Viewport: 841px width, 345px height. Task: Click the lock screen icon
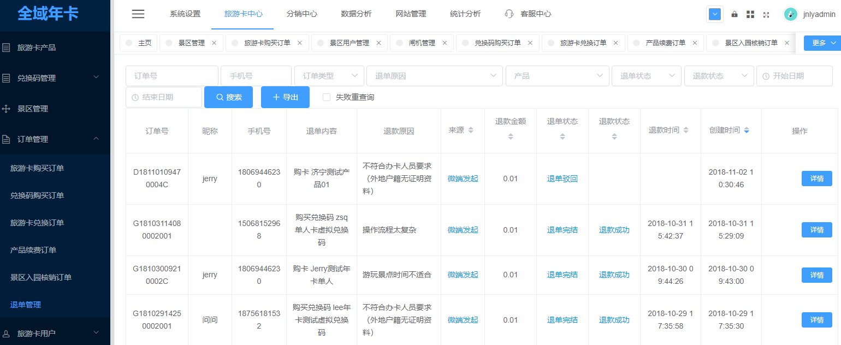(x=735, y=14)
